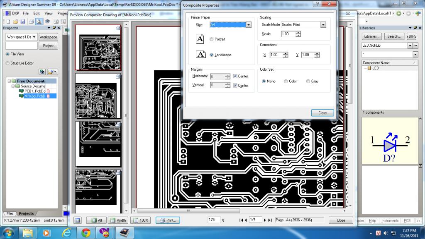The image size is (425, 239).
Task: Choose Structure Editor view in Projects panel
Action: coord(8,63)
